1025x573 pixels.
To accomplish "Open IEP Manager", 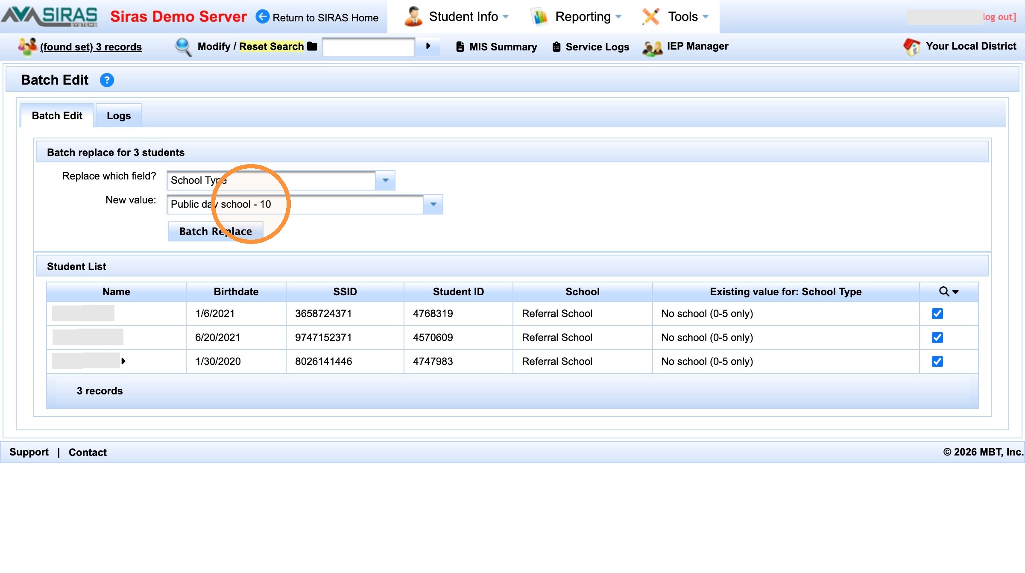I will point(698,46).
